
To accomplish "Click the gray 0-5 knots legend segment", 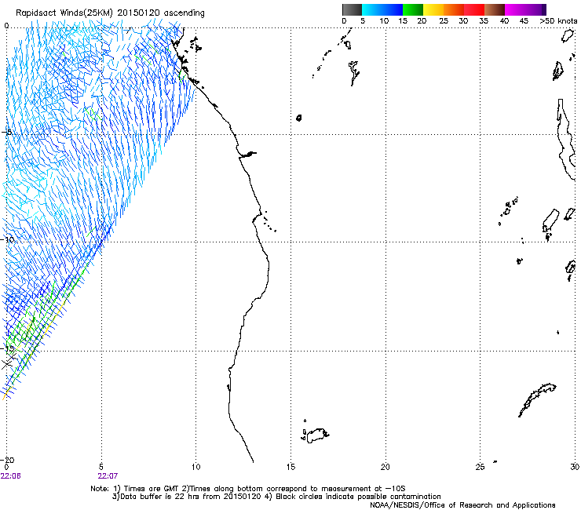I will point(352,9).
